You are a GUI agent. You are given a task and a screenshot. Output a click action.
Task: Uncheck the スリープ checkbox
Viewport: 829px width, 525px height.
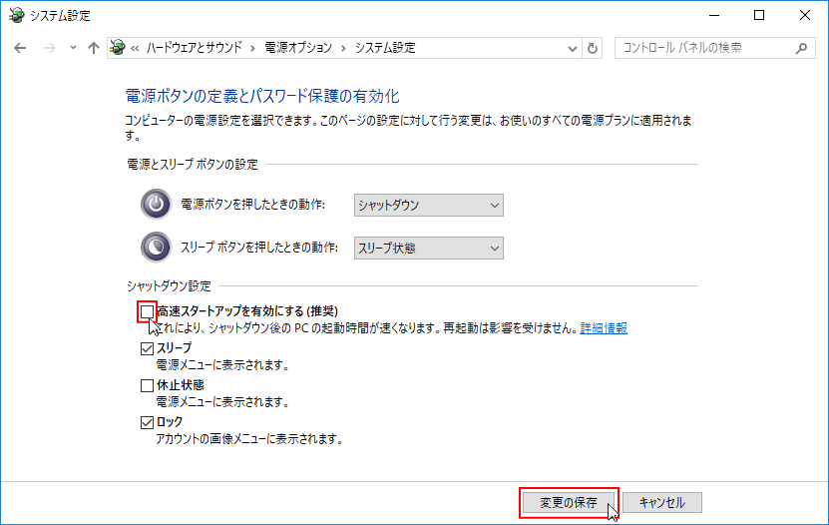(147, 348)
